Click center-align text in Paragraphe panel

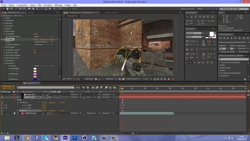(x=191, y=16)
